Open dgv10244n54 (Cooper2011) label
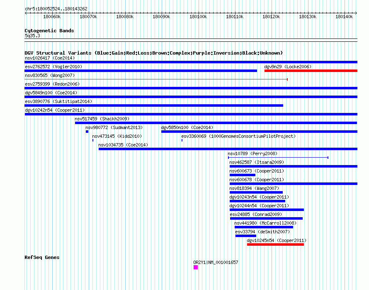 point(259,206)
